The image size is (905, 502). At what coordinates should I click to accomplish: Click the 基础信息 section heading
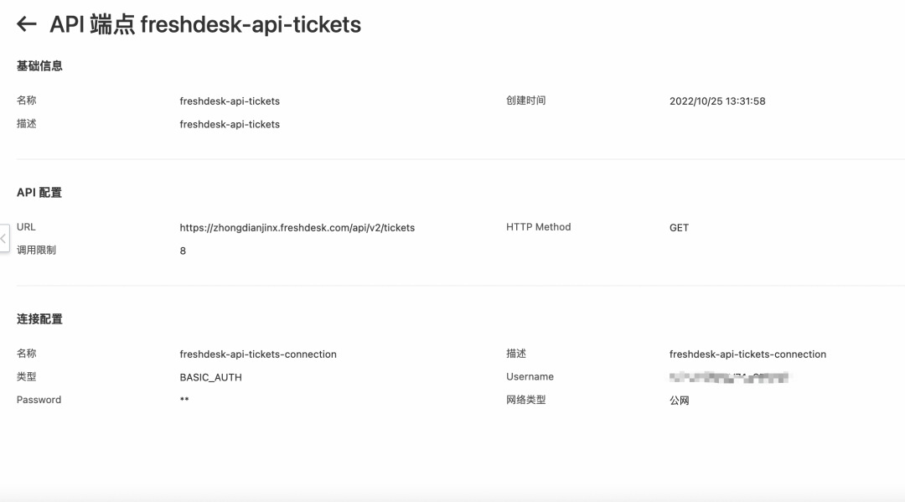[x=39, y=65]
